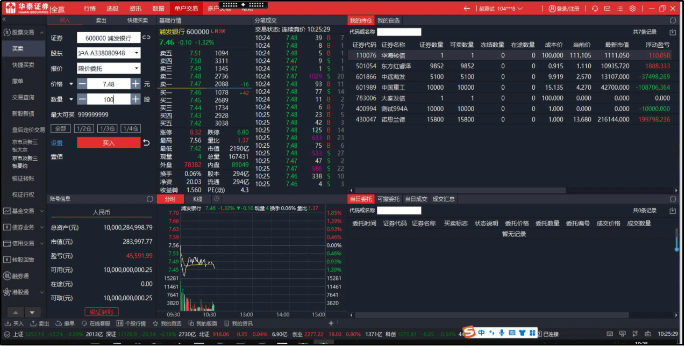Click the 1/3仓 position button
The image size is (685, 346).
[107, 128]
